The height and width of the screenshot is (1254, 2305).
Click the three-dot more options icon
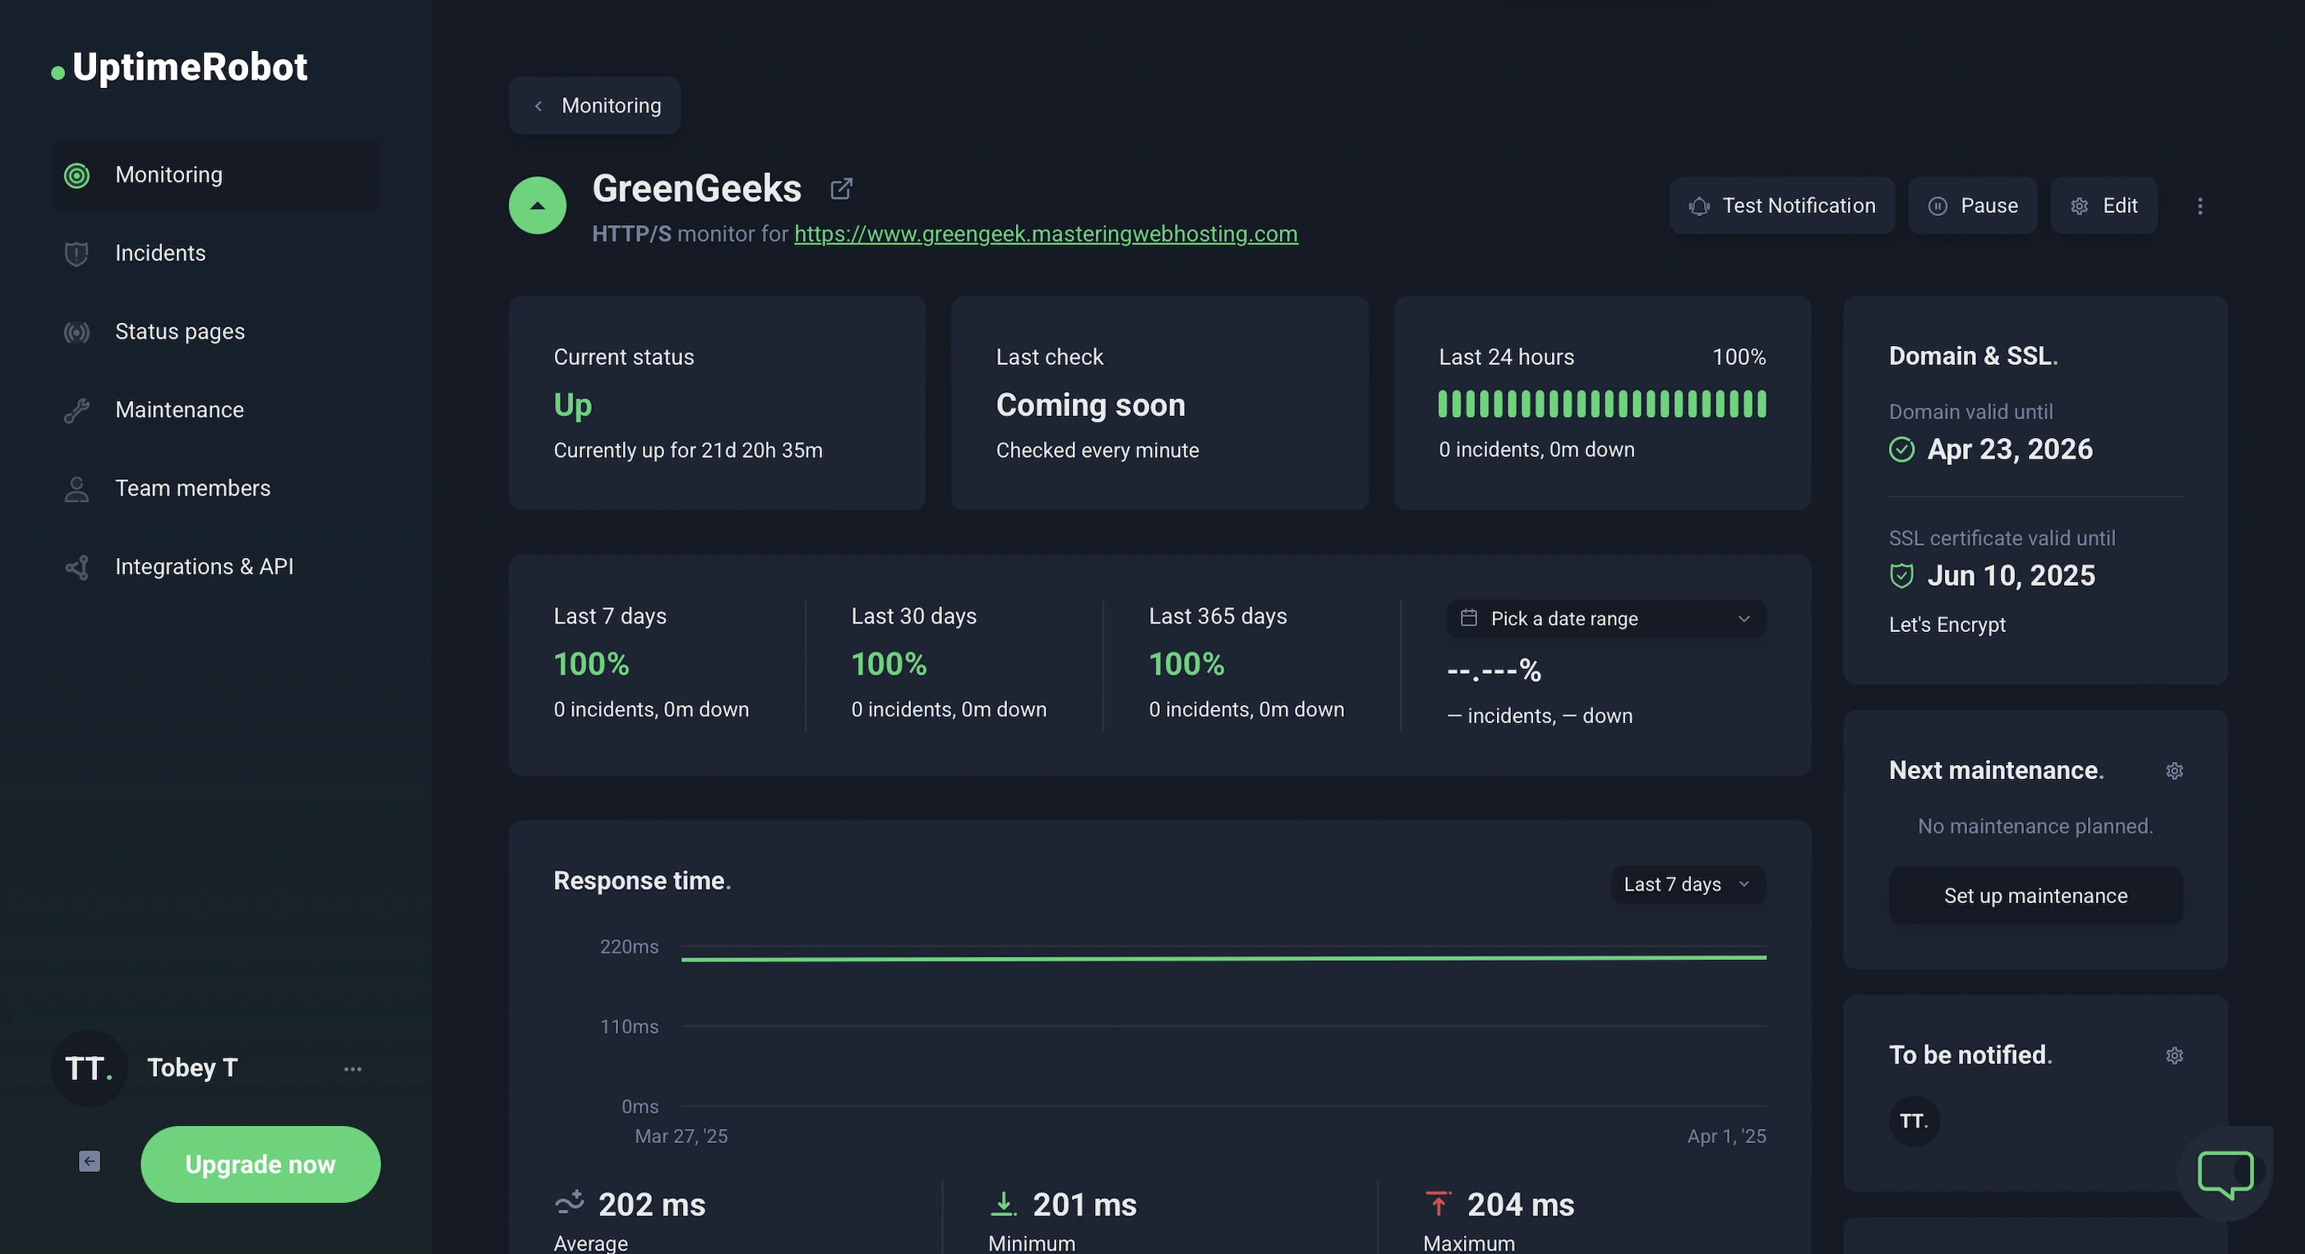2200,205
